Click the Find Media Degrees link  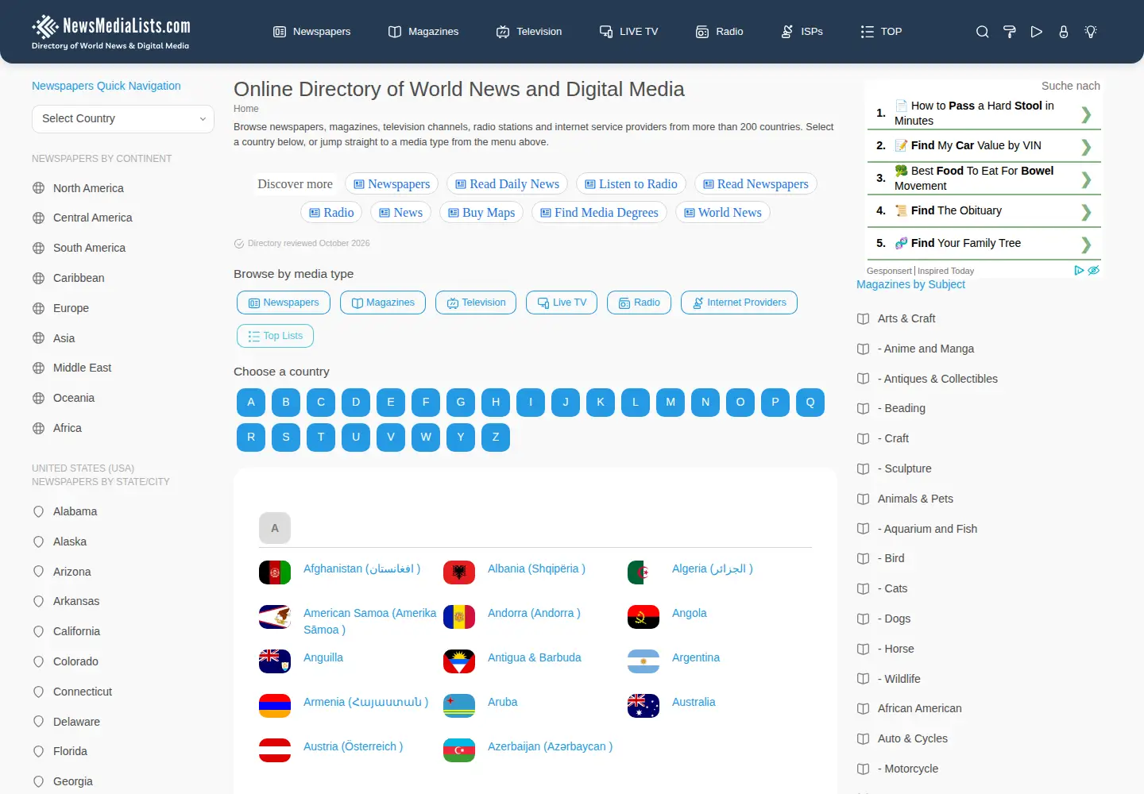click(x=599, y=213)
